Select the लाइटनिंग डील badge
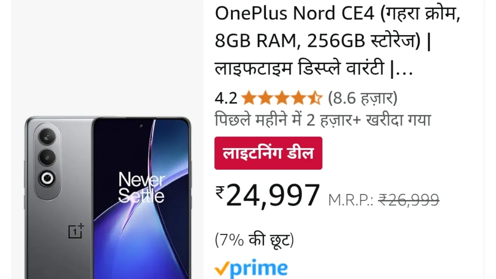The height and width of the screenshot is (279, 496). (x=268, y=153)
